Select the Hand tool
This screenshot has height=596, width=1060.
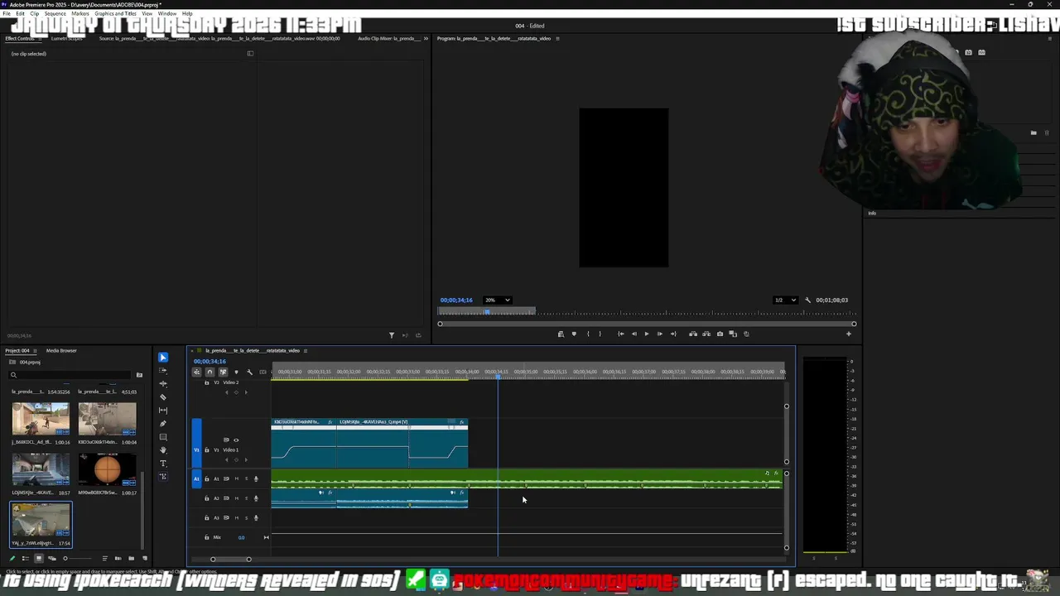(162, 450)
